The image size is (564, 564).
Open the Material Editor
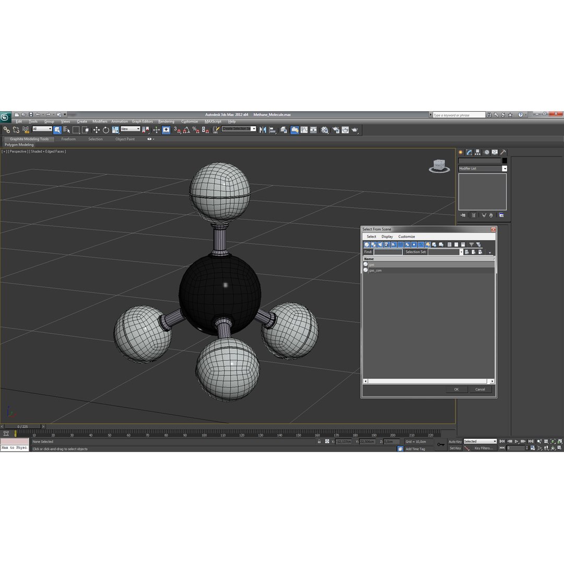coord(325,130)
